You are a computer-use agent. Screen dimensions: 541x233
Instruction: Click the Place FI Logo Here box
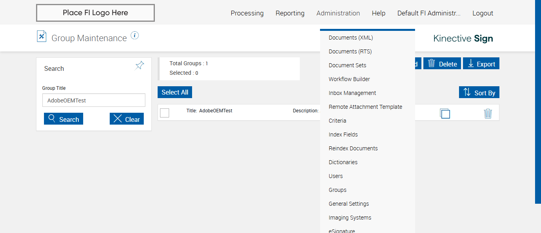pyautogui.click(x=95, y=13)
